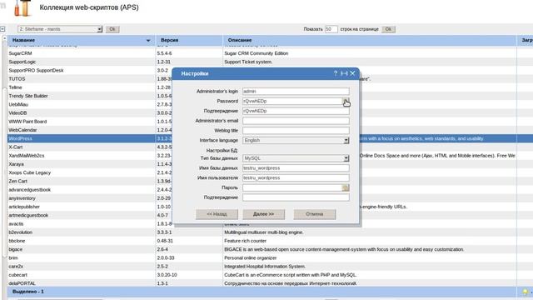The height and width of the screenshot is (300, 533).
Task: Click Подтверждение field under admin Password
Action: click(296, 111)
